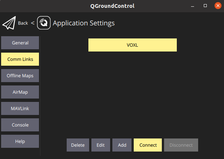
Task: Add a new comm link
Action: point(122,145)
